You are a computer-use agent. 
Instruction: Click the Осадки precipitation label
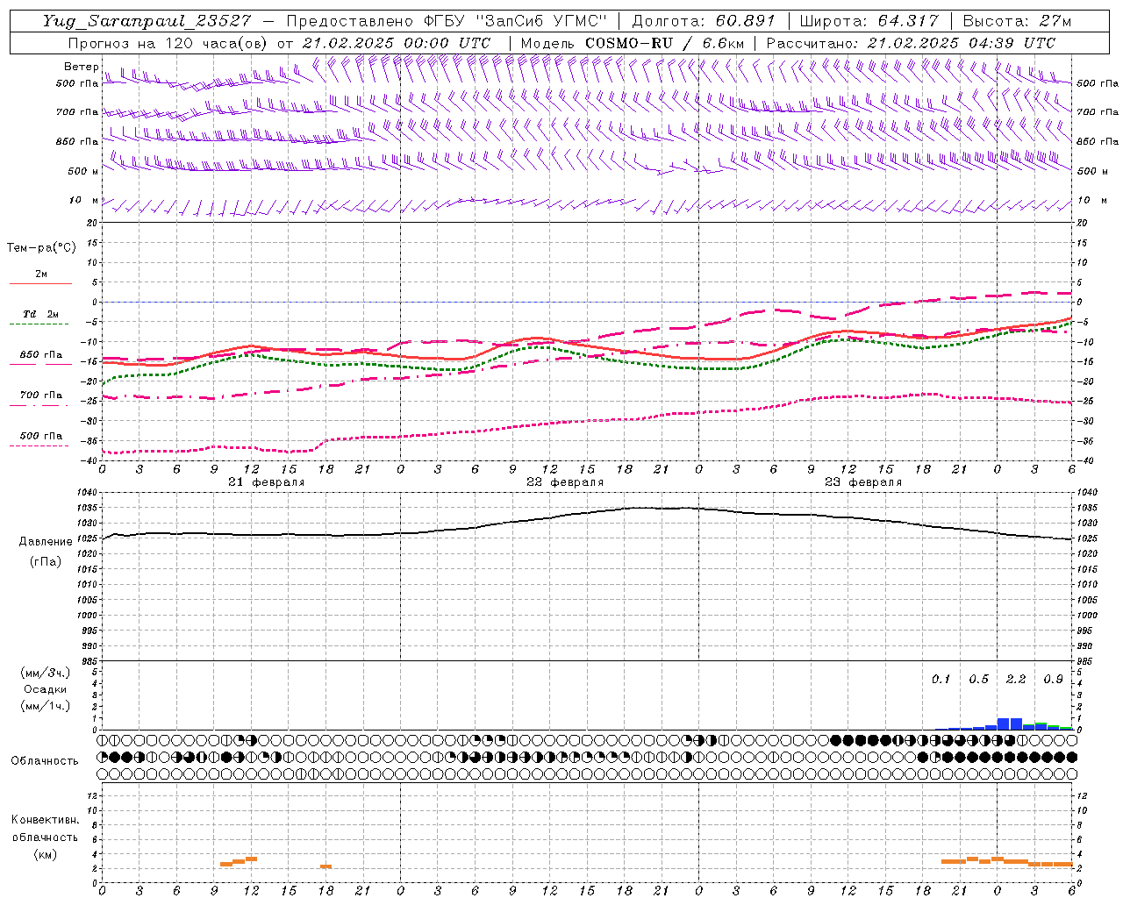pyautogui.click(x=45, y=689)
